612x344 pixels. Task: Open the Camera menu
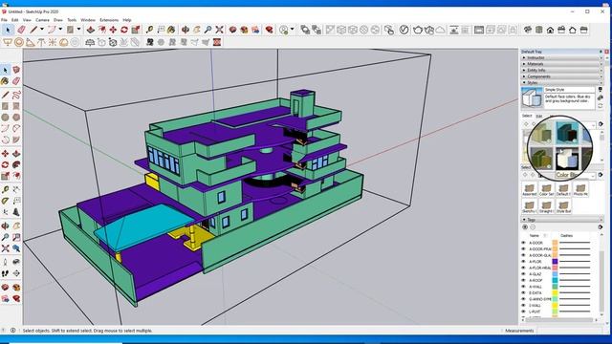coord(42,20)
